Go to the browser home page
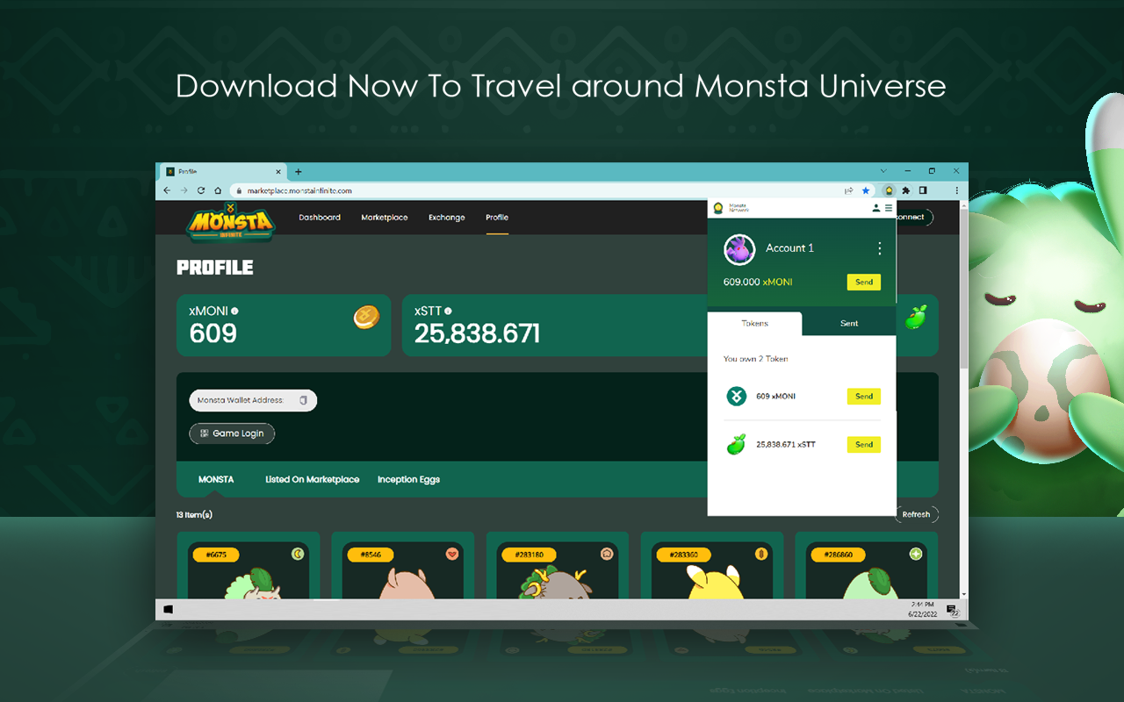Image resolution: width=1124 pixels, height=702 pixels. pyautogui.click(x=218, y=190)
